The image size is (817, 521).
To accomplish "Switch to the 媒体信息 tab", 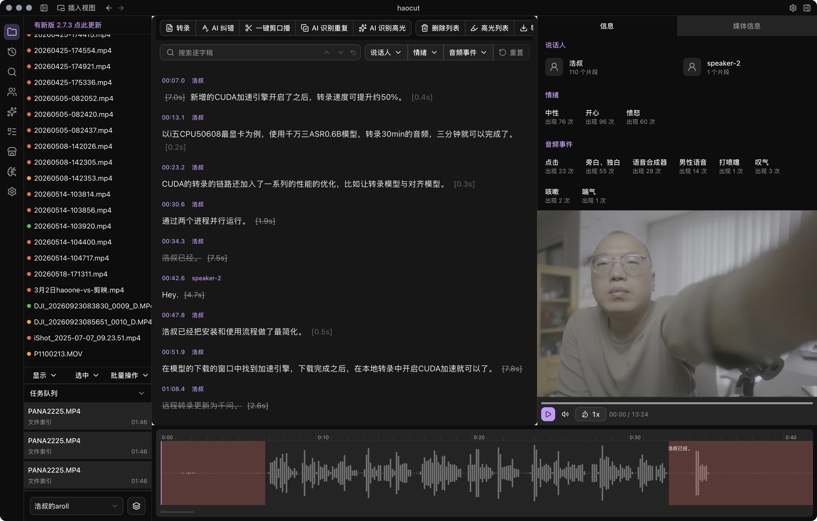I will (x=747, y=26).
